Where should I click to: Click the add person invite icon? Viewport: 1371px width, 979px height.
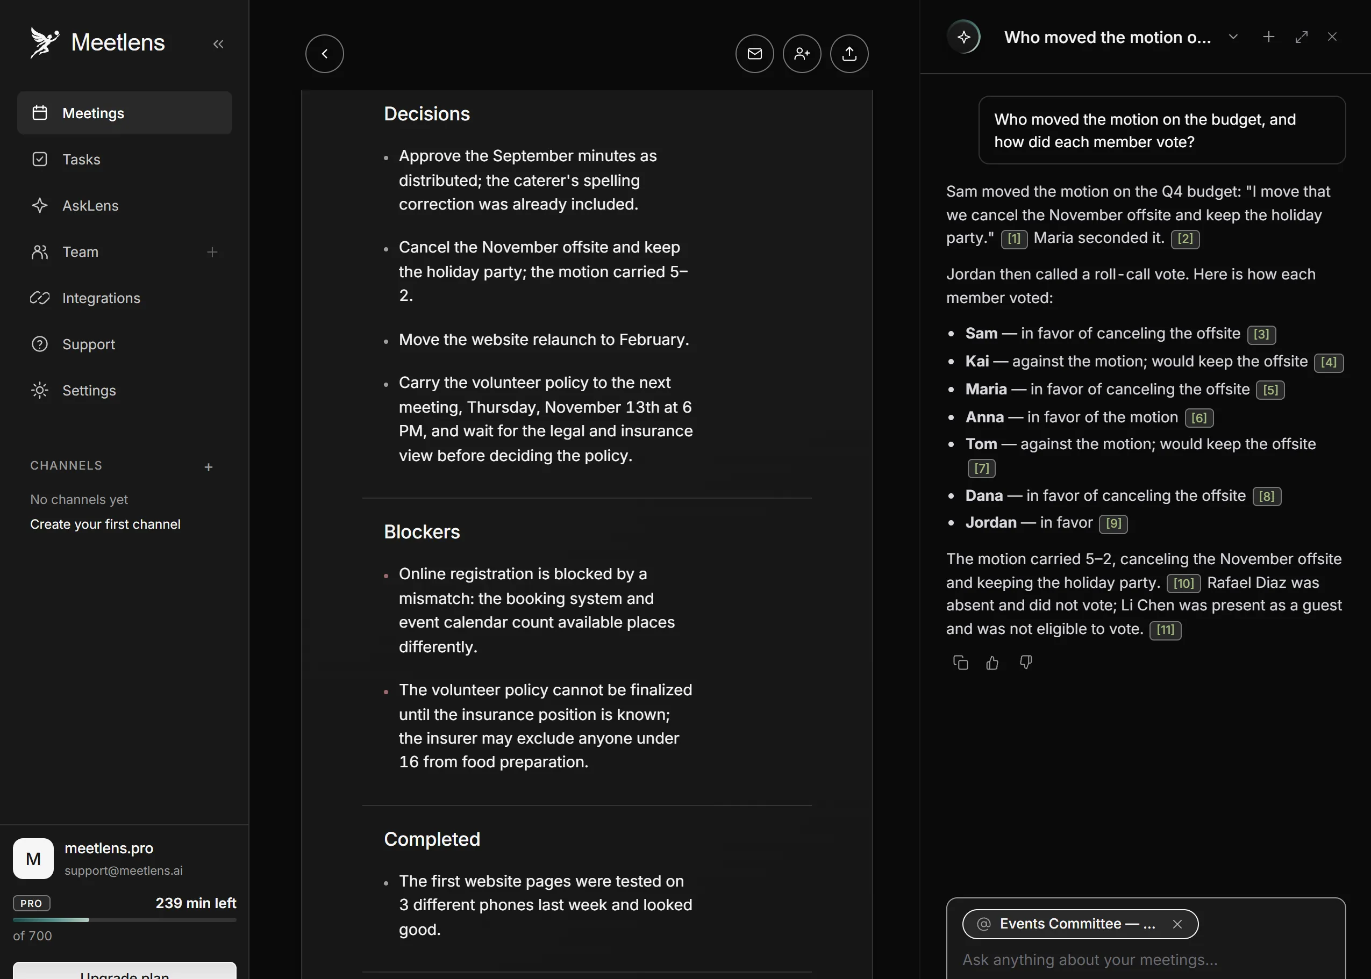pos(802,54)
